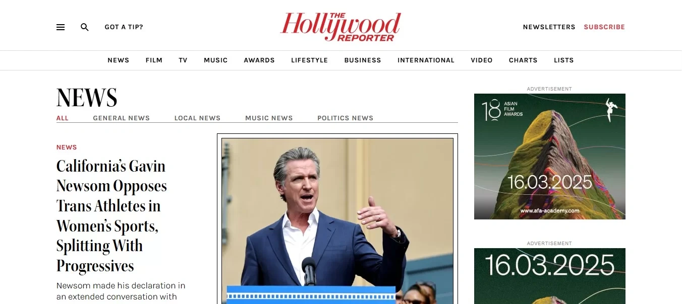Open the News section in navigation bar

pos(119,60)
